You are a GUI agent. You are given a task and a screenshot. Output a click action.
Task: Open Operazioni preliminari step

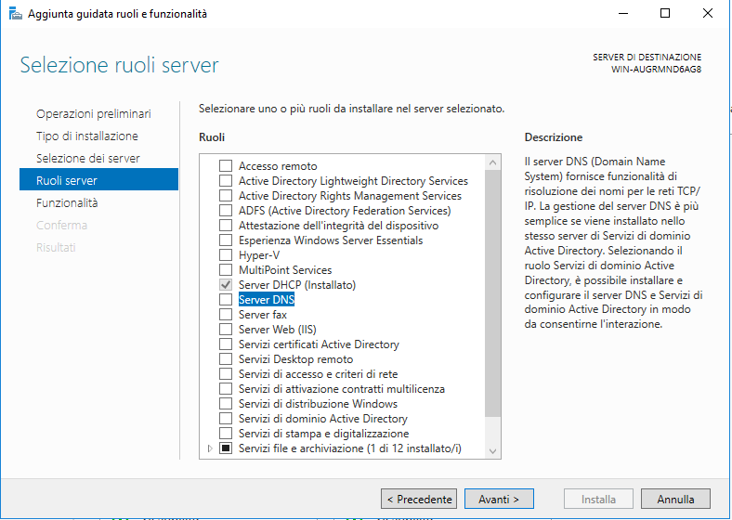(94, 114)
